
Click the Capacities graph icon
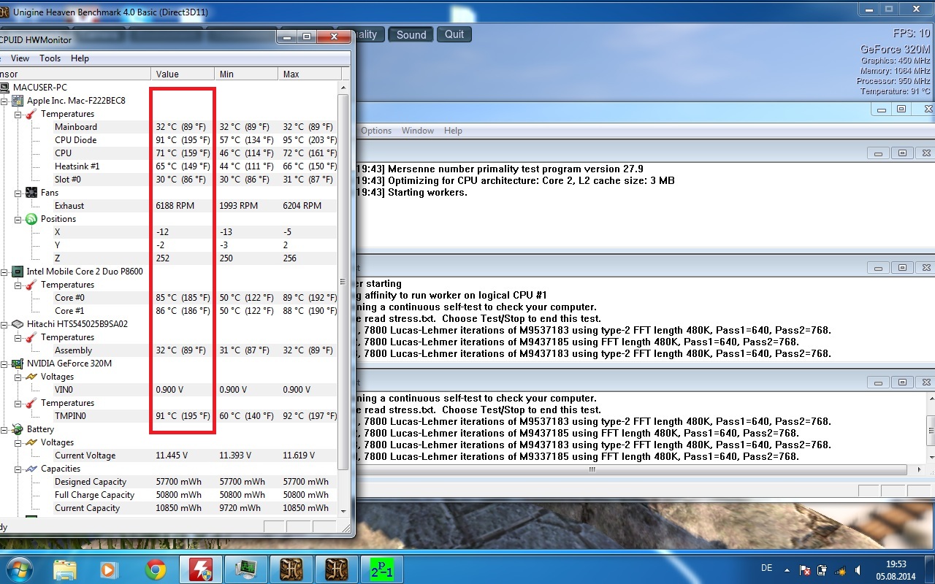pos(31,469)
